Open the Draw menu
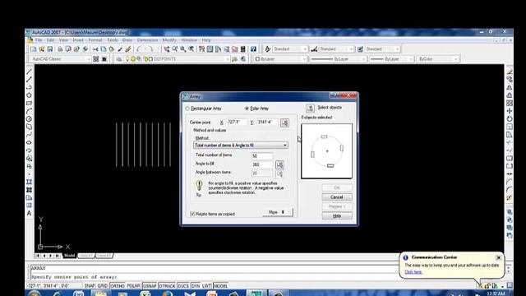 click(127, 40)
